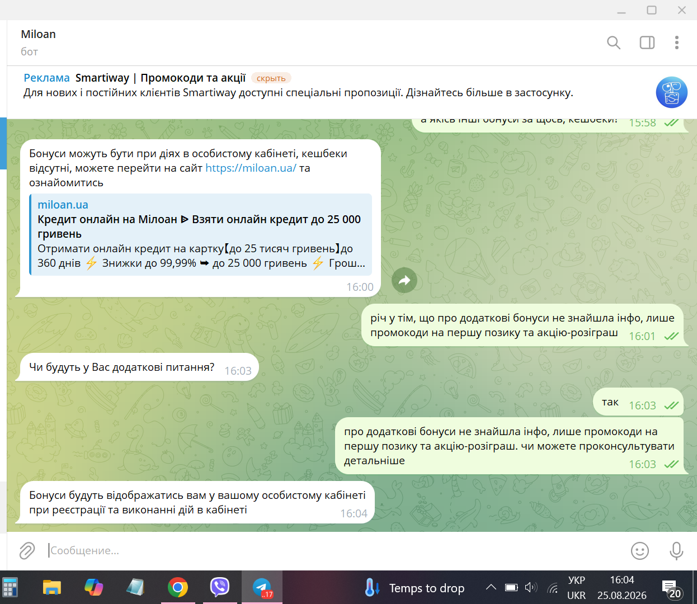Click the battery status tray icon
This screenshot has height=604, width=697.
[511, 587]
